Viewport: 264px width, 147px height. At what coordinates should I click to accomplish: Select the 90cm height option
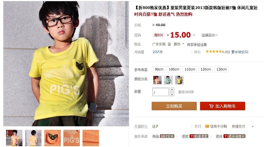(x=159, y=69)
